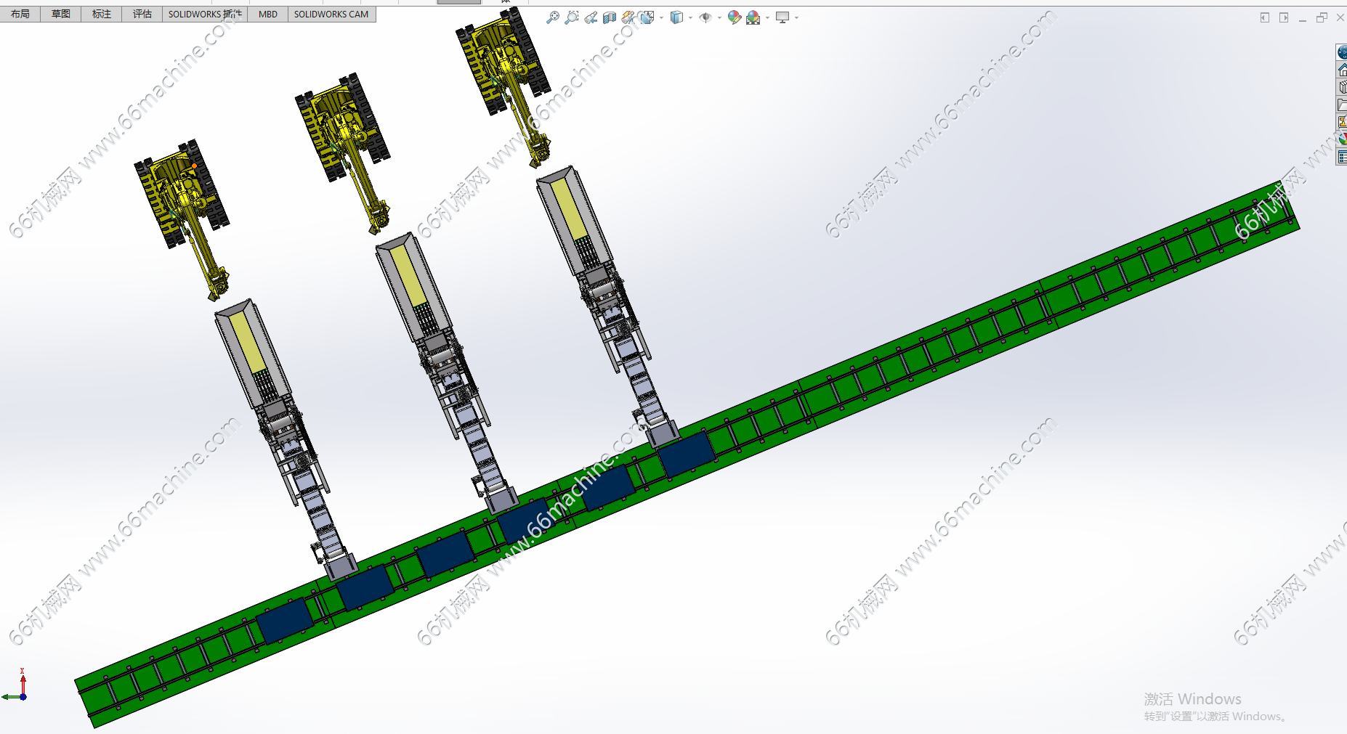1347x734 pixels.
Task: Open the Apply Scene dropdown arrow
Action: pos(767,17)
